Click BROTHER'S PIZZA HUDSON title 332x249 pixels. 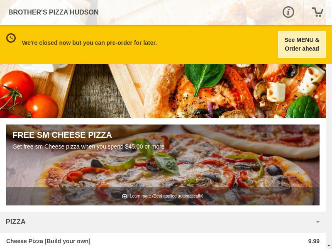[54, 12]
